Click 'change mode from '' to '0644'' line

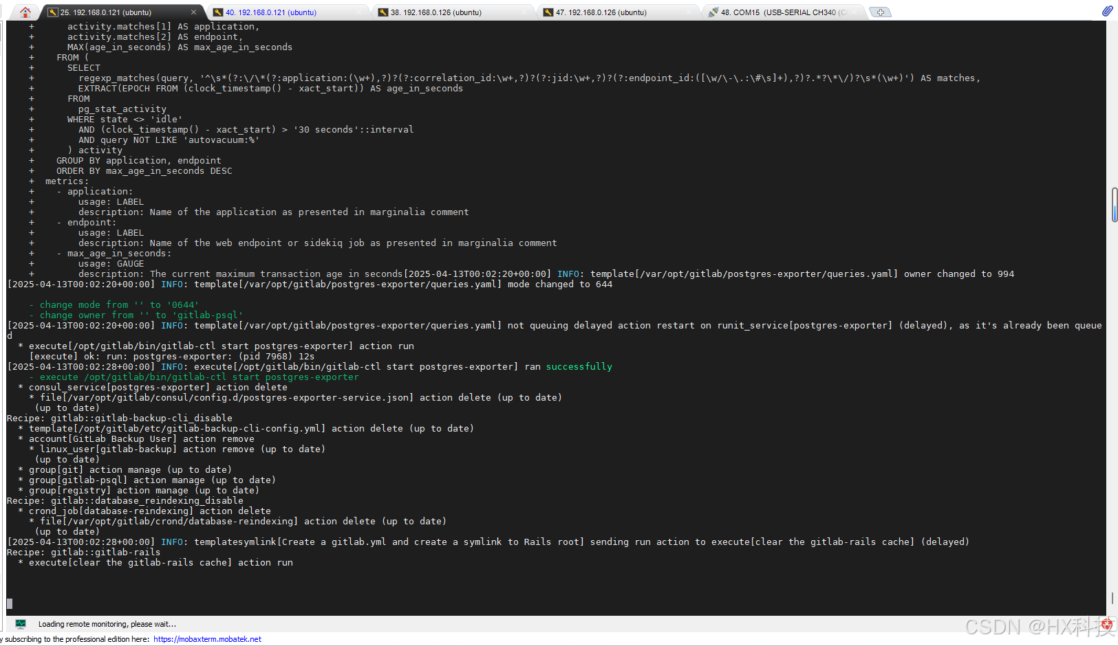pyautogui.click(x=114, y=305)
